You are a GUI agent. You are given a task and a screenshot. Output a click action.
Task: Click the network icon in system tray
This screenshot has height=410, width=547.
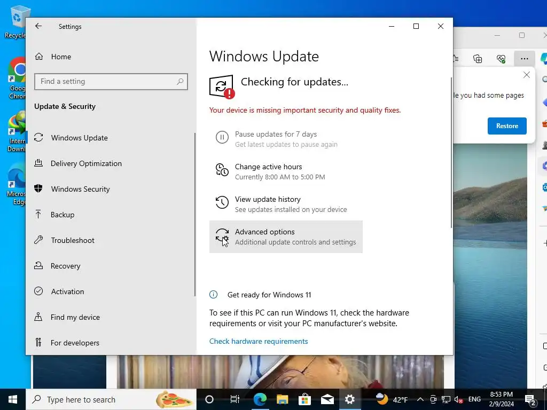point(446,399)
